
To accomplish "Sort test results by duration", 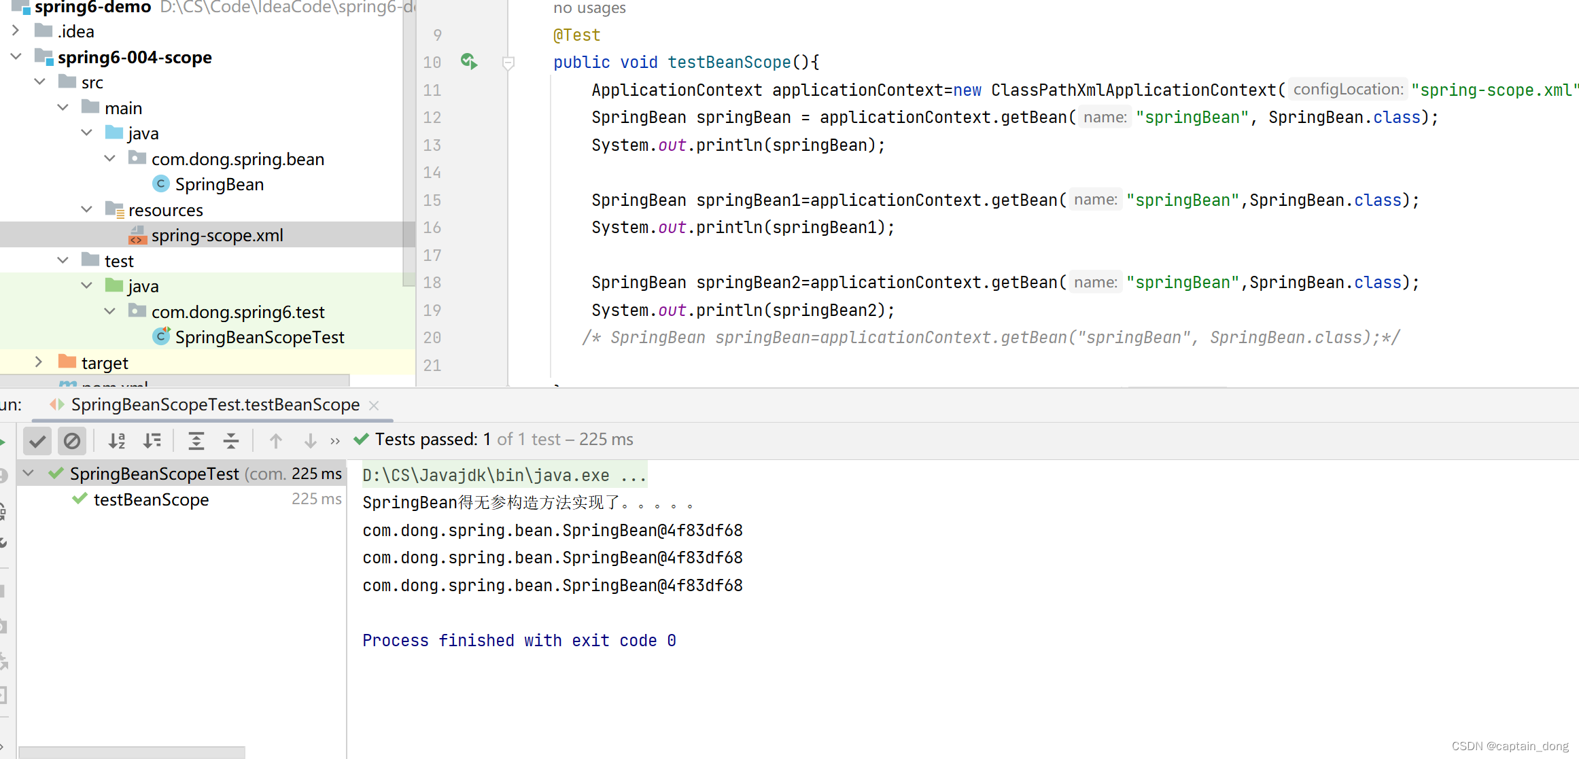I will tap(153, 440).
